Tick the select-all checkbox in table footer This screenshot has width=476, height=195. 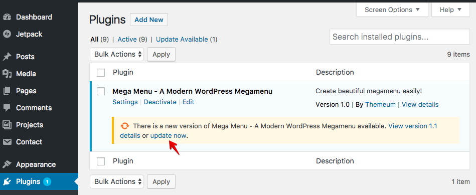(101, 161)
